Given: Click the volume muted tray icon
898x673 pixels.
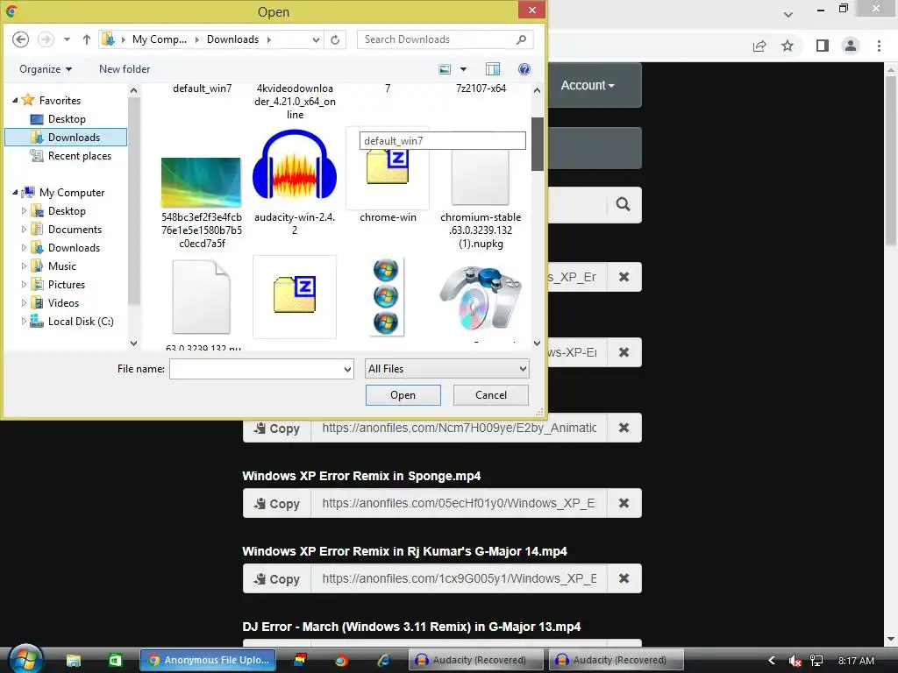Looking at the screenshot, I should [795, 661].
